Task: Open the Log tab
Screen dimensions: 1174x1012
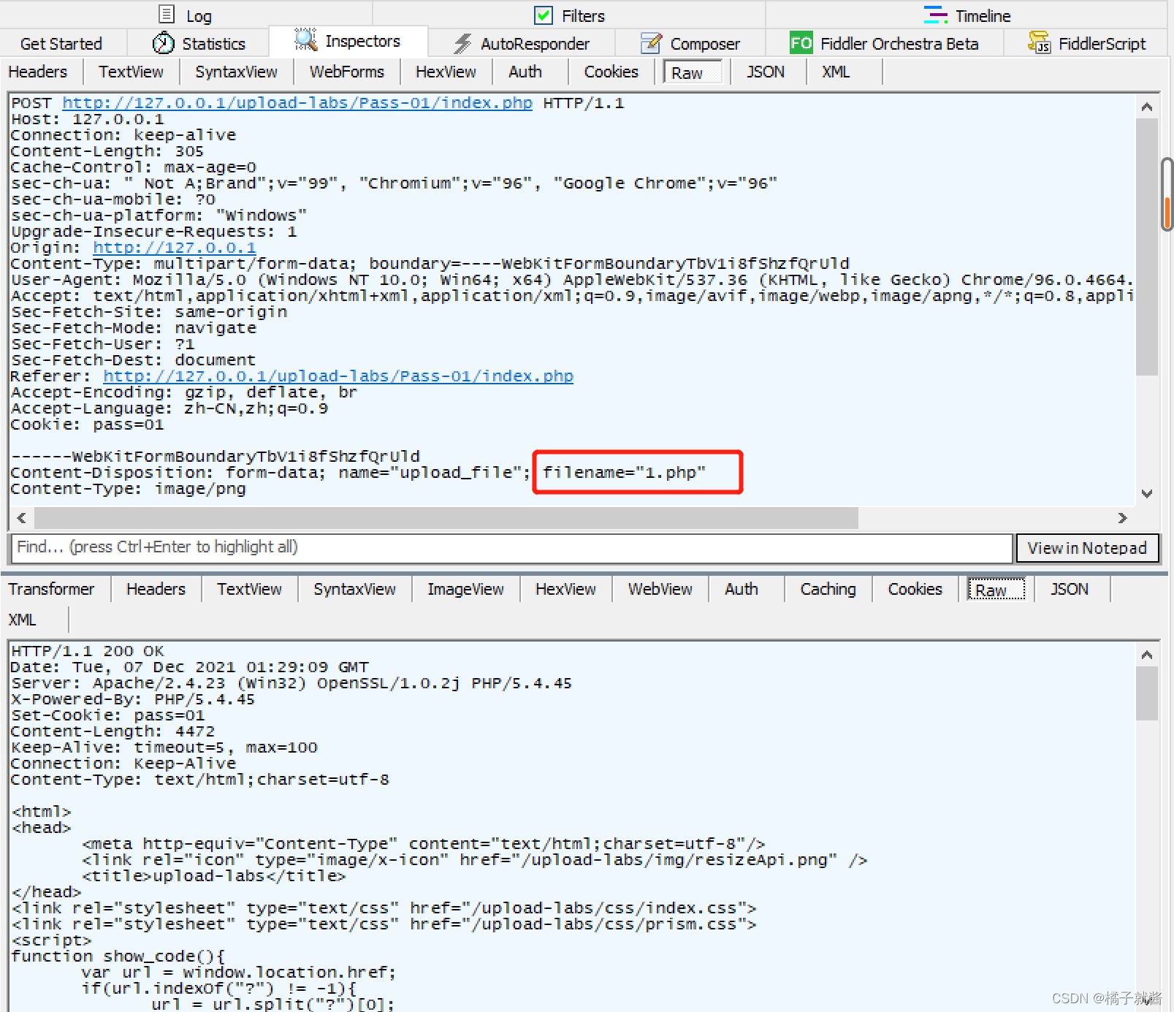Action: point(186,15)
